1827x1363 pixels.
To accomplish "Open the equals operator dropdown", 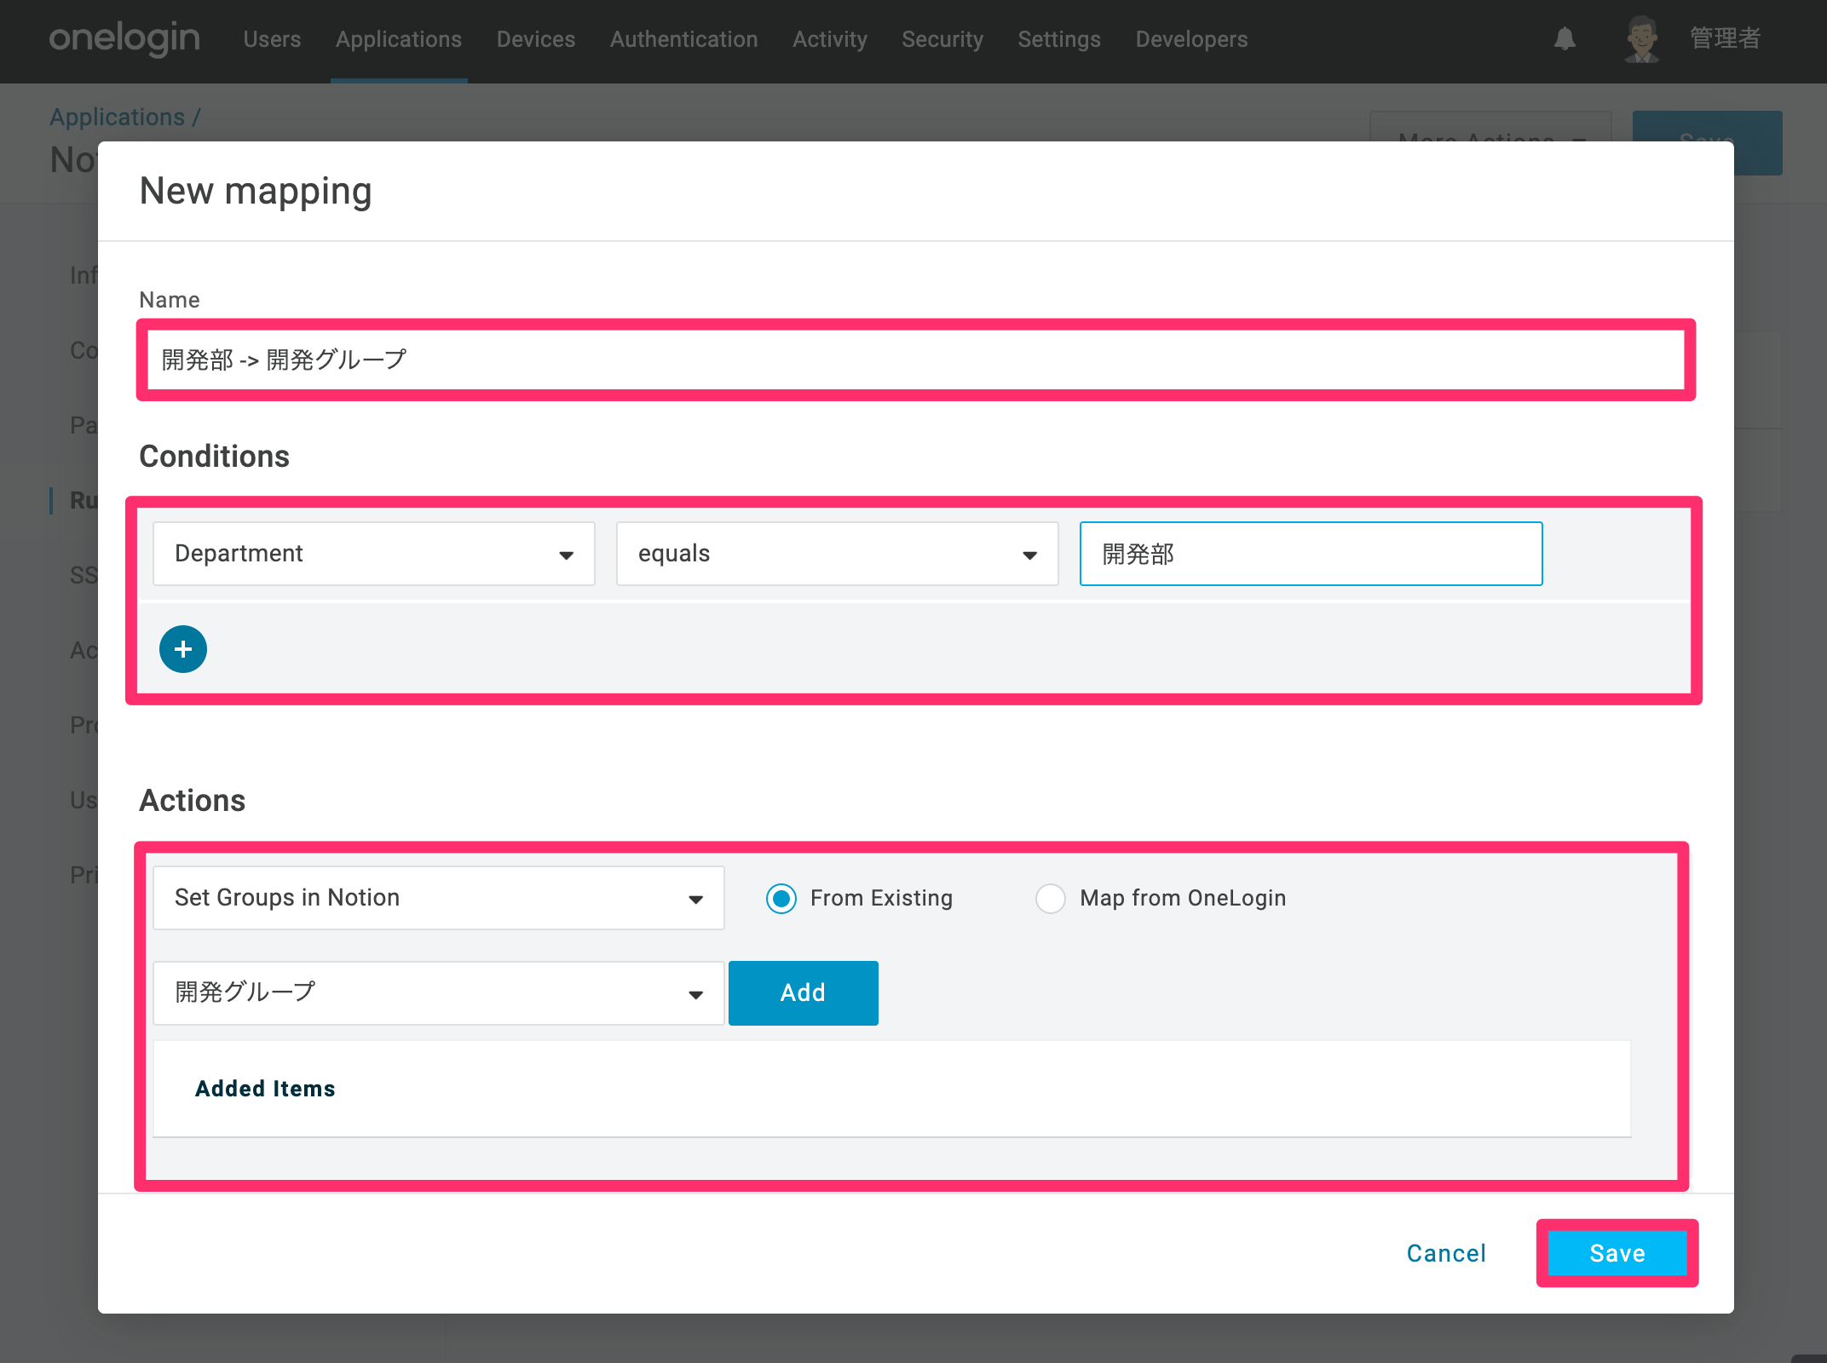I will pyautogui.click(x=838, y=554).
